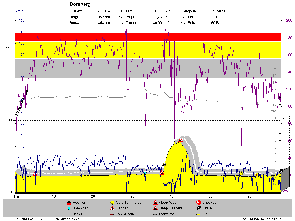Click the Distanz value 67,88 km
295x221 pixels.
(x=103, y=11)
